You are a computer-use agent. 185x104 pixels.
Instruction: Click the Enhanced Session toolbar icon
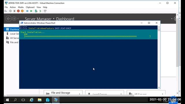45,11
